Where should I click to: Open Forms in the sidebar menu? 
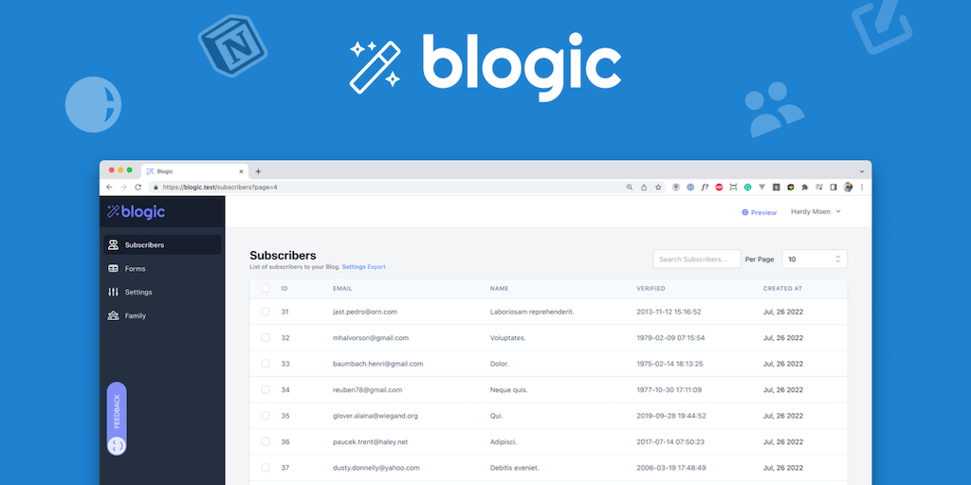(x=162, y=268)
